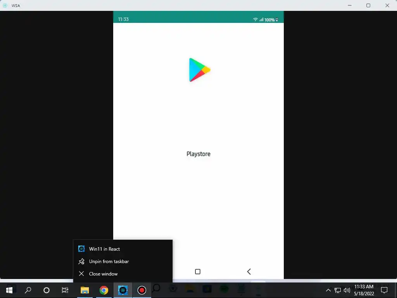Image resolution: width=397 pixels, height=298 pixels.
Task: Launch Cortana from the taskbar circle
Action: (x=47, y=290)
